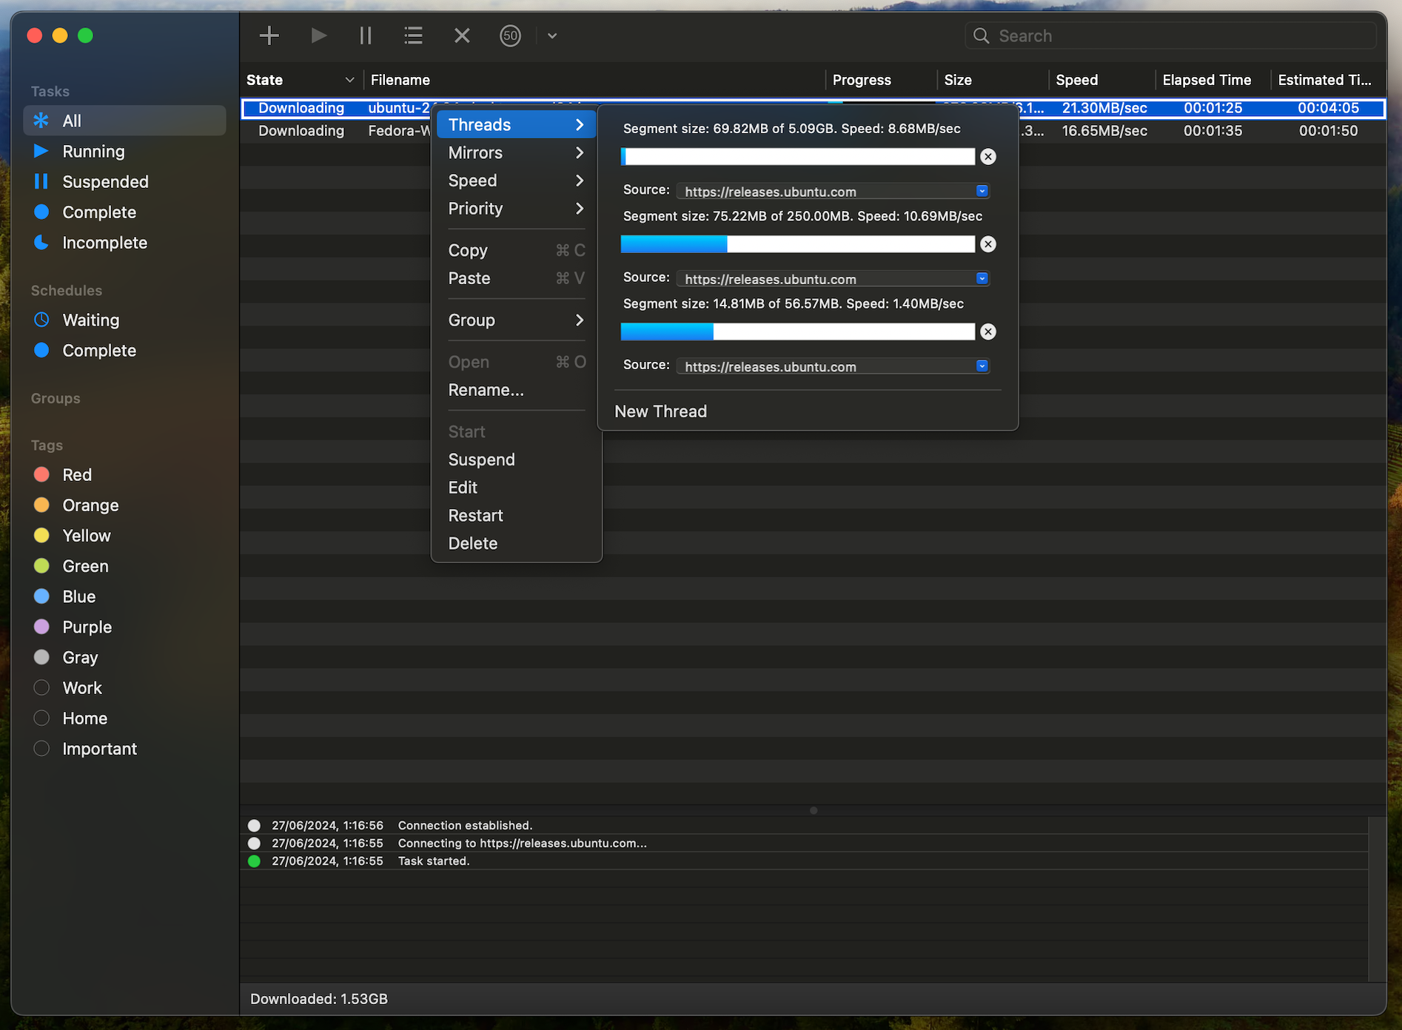Click the 21.30MB/sec speed cell
This screenshot has height=1030, width=1402.
point(1104,108)
